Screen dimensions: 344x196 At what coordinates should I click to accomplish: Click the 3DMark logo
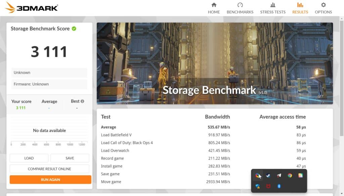(x=32, y=7)
